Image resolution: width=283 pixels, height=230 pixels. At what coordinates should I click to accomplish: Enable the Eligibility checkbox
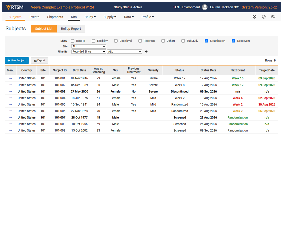click(x=93, y=41)
